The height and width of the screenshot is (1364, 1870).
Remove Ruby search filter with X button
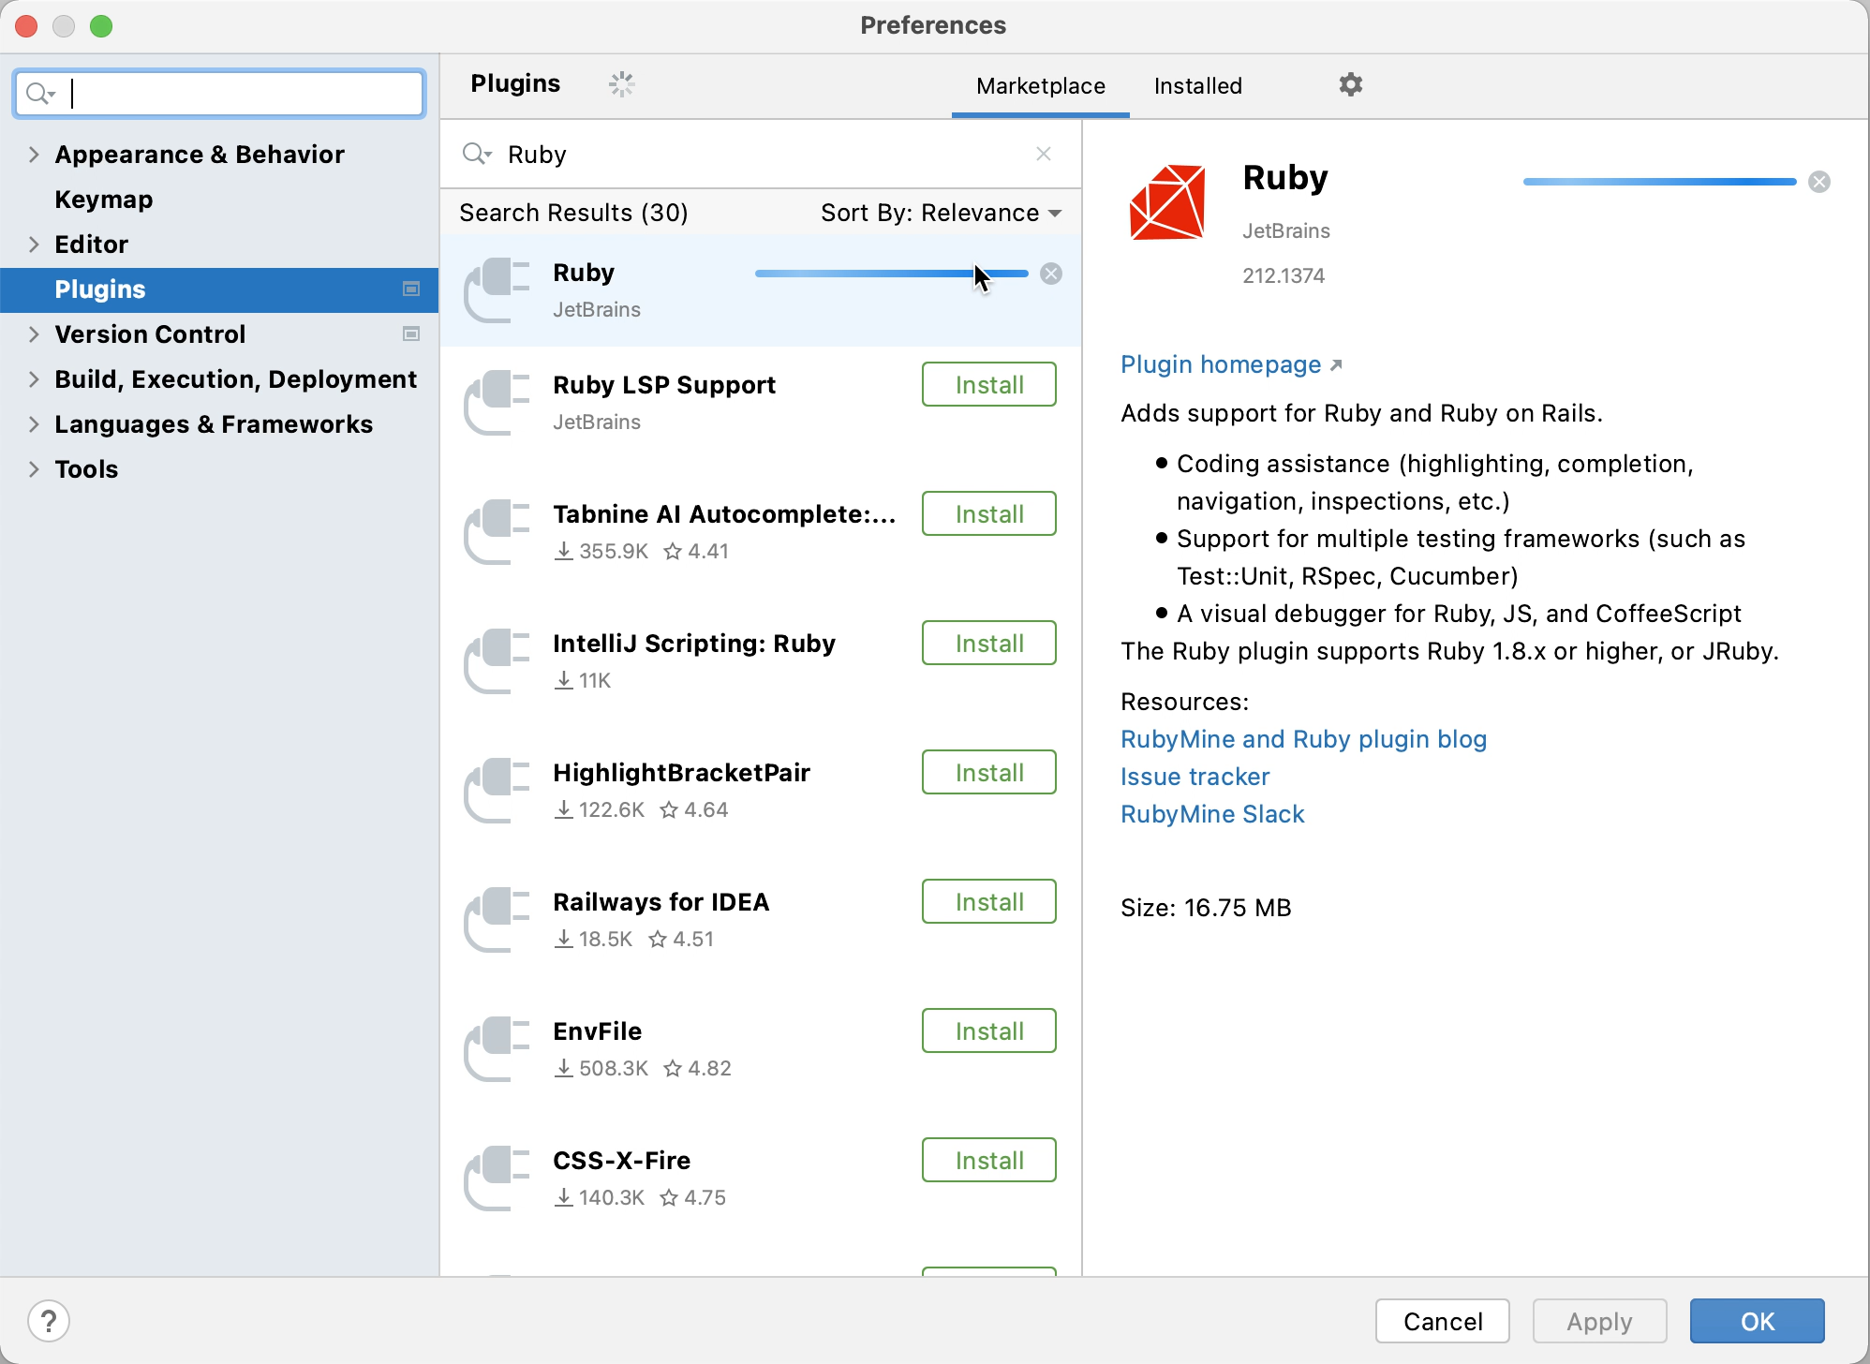point(1043,154)
